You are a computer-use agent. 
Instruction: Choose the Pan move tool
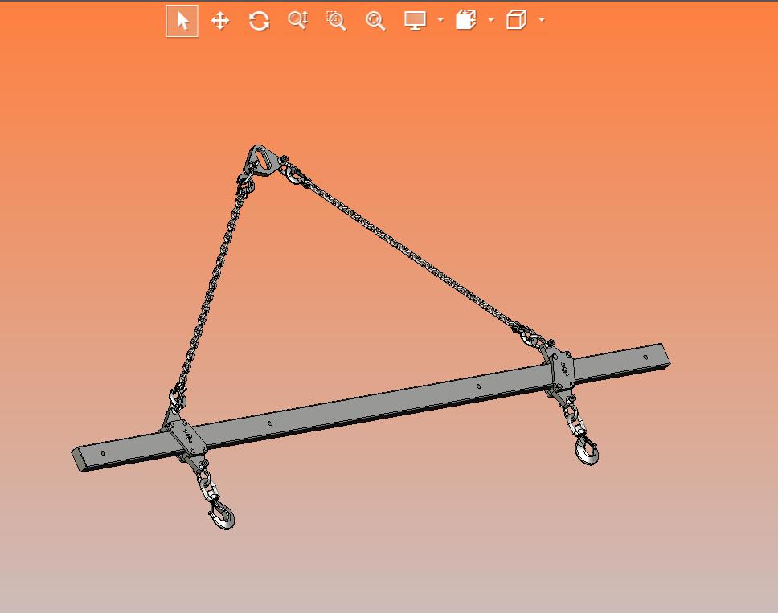(220, 21)
